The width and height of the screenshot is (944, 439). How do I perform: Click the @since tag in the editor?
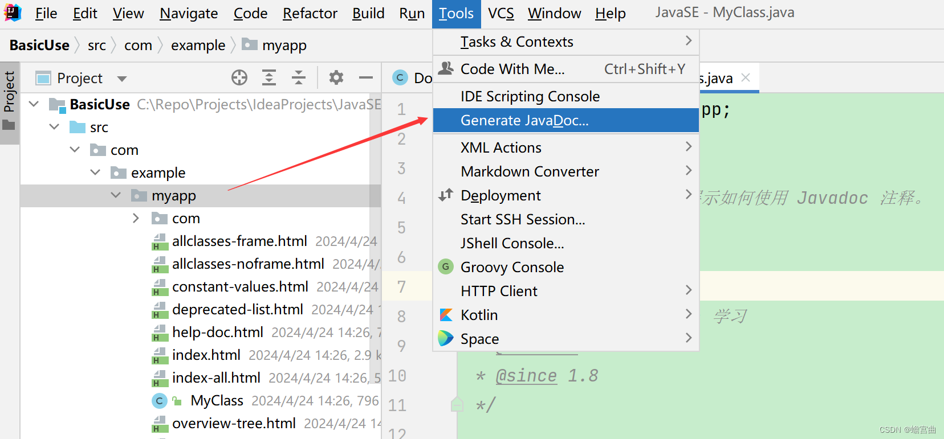(x=526, y=376)
